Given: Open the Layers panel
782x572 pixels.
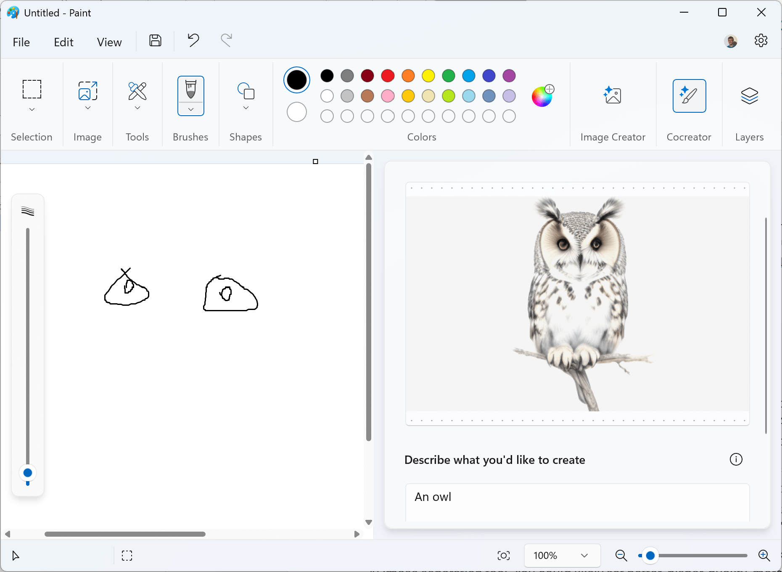Looking at the screenshot, I should (749, 95).
